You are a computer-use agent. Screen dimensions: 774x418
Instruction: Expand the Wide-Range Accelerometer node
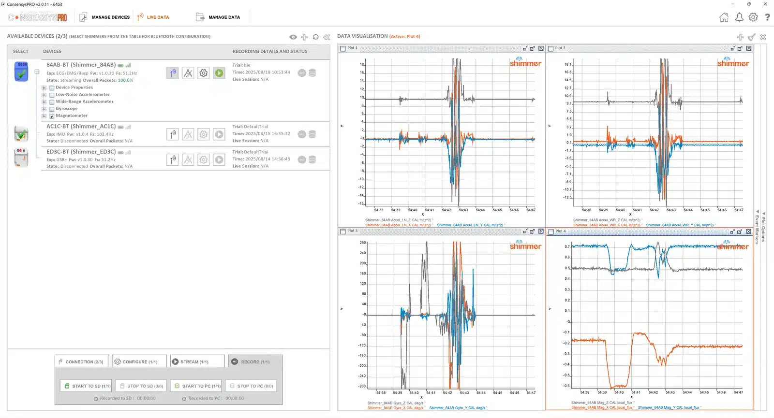[44, 102]
